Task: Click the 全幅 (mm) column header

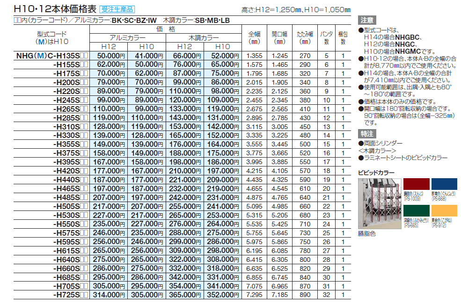Action: [254, 38]
